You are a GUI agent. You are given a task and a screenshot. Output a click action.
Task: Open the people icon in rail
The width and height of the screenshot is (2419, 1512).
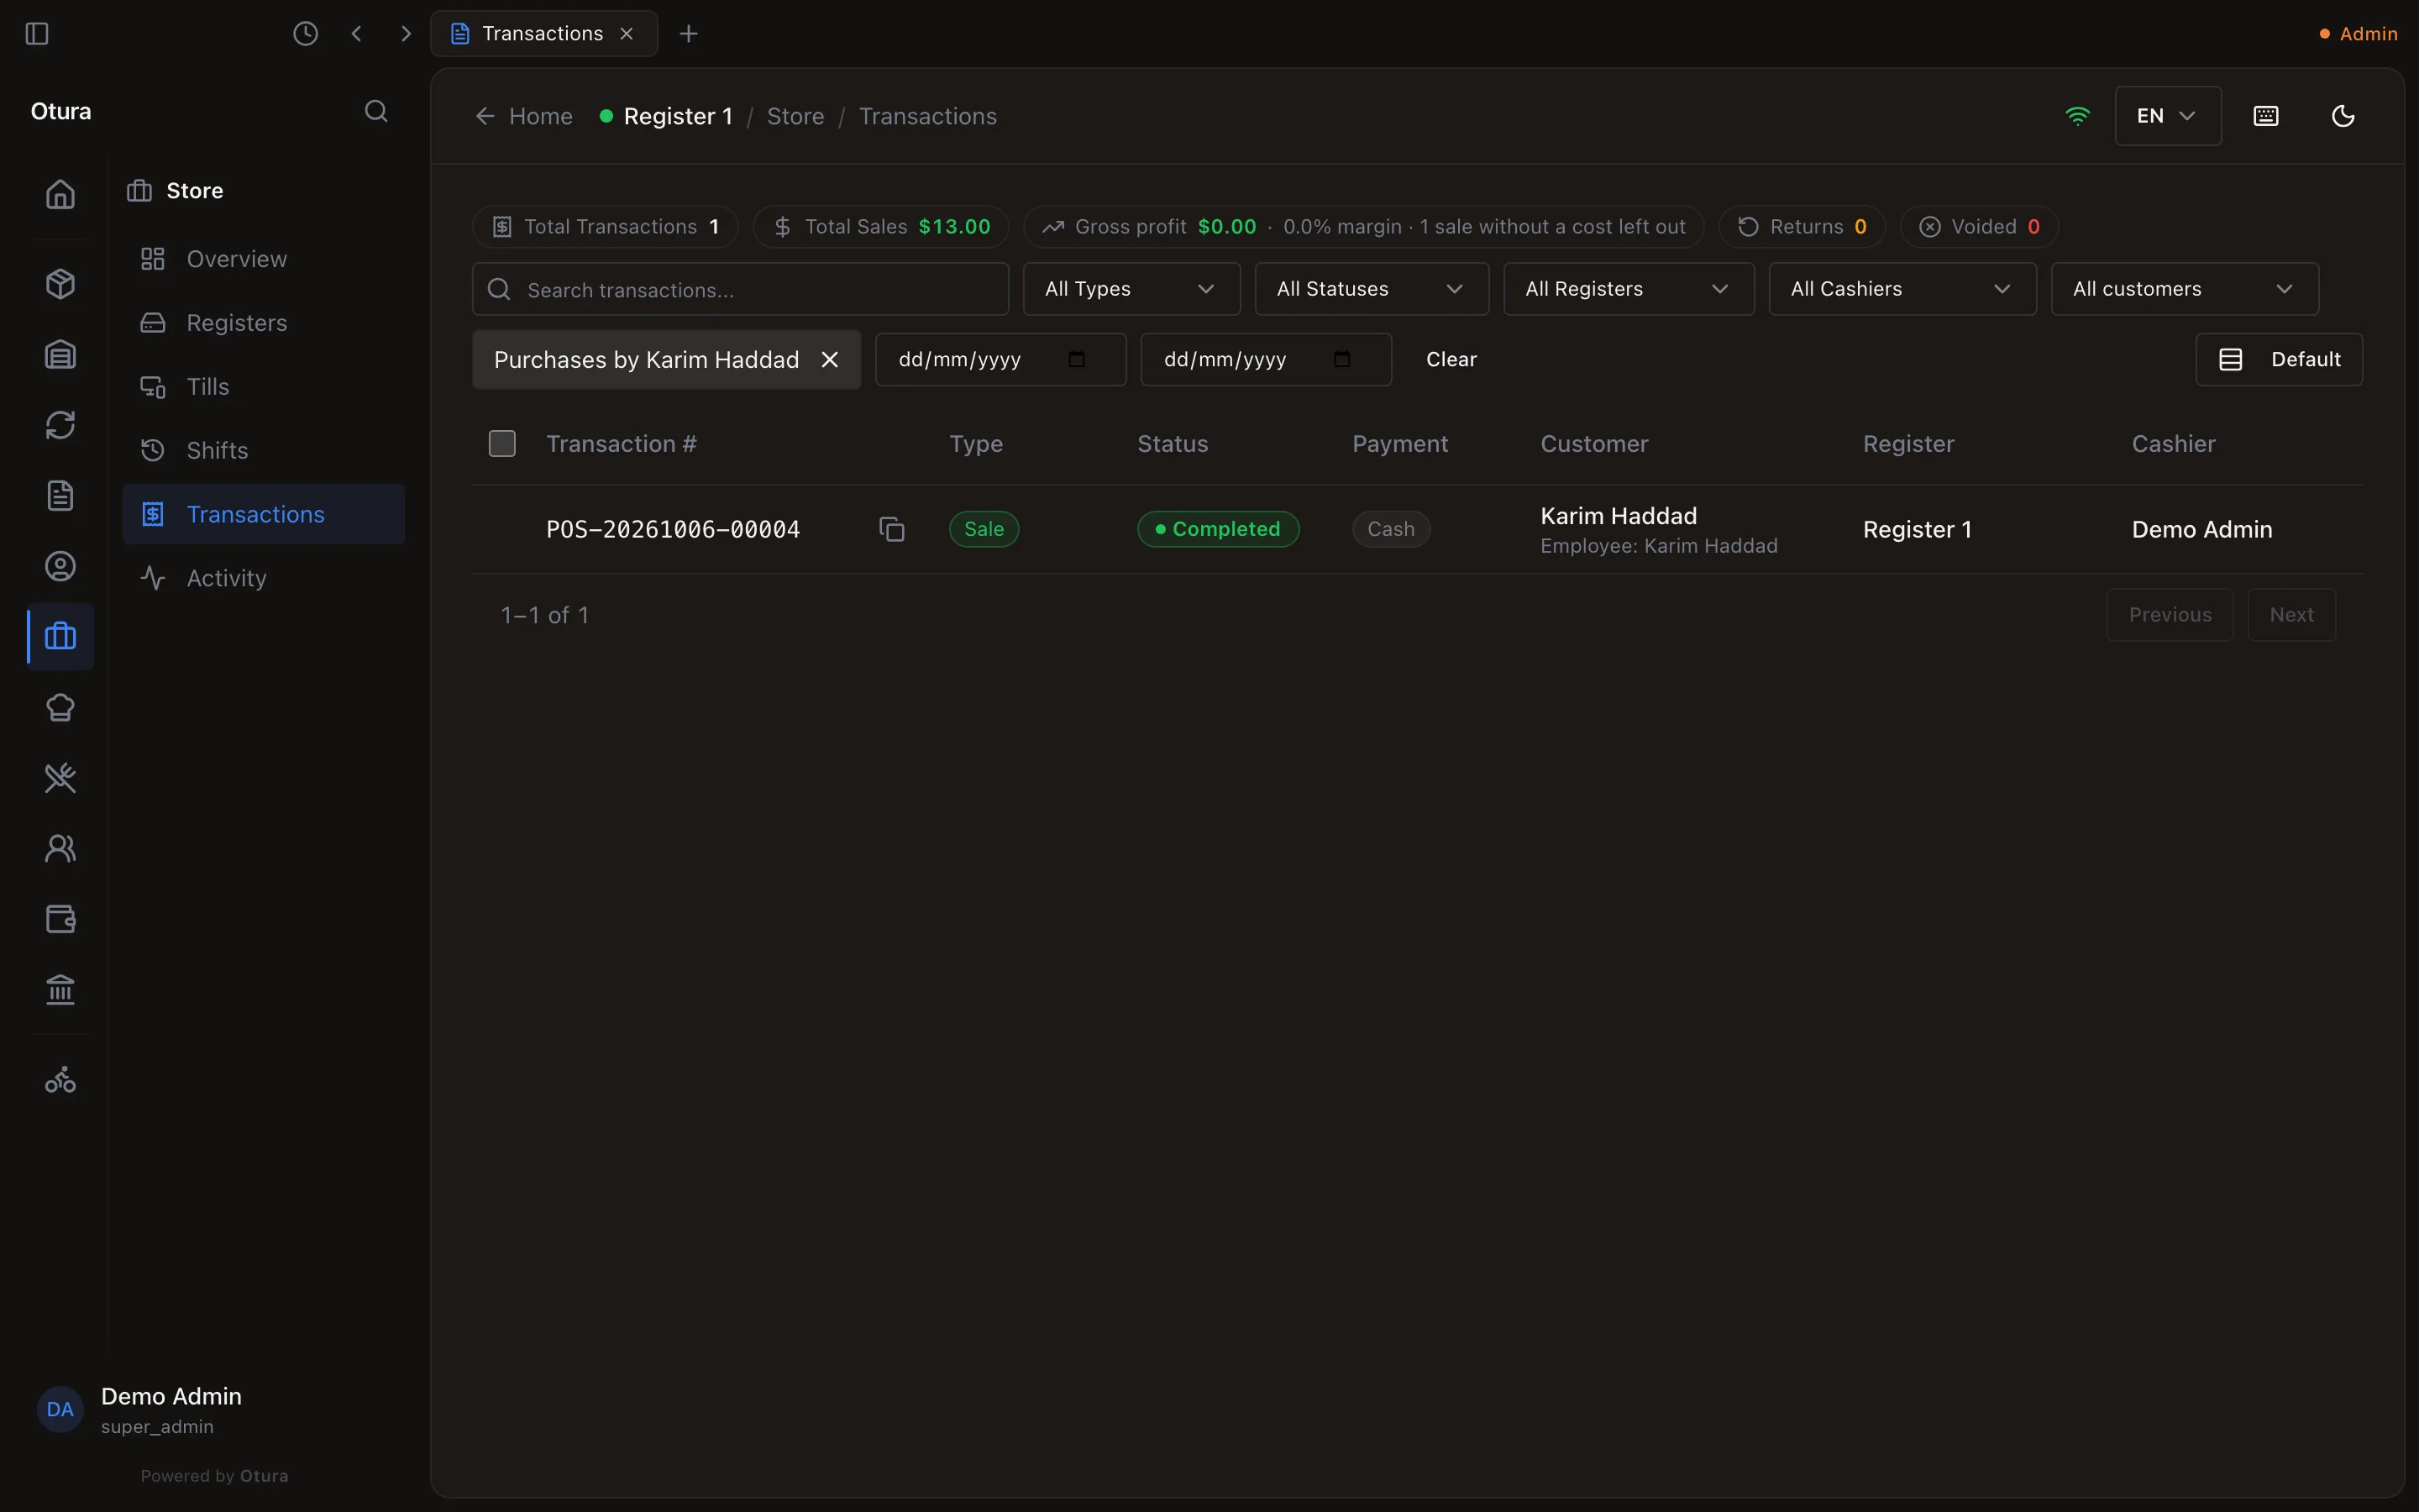point(60,849)
